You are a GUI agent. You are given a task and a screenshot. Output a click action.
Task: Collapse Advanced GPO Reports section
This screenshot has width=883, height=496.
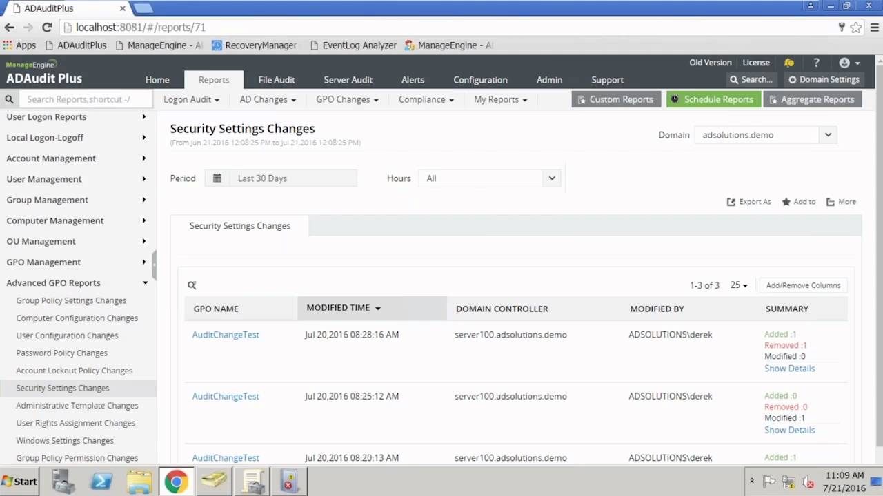pos(145,283)
